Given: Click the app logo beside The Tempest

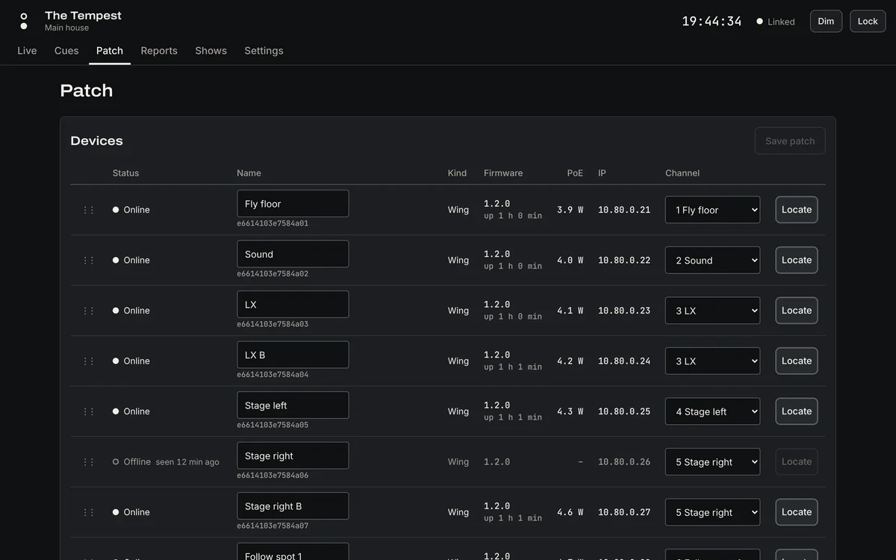Looking at the screenshot, I should [24, 21].
